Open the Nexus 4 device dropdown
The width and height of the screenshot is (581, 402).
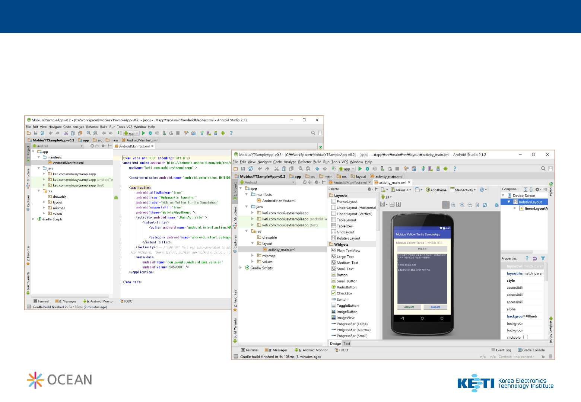(x=401, y=190)
